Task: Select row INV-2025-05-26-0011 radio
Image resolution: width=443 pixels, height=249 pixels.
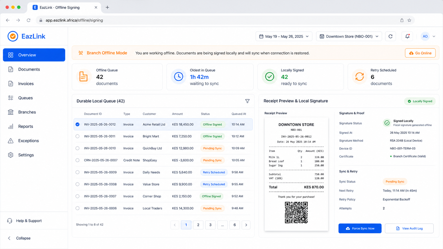Action: coord(77,136)
